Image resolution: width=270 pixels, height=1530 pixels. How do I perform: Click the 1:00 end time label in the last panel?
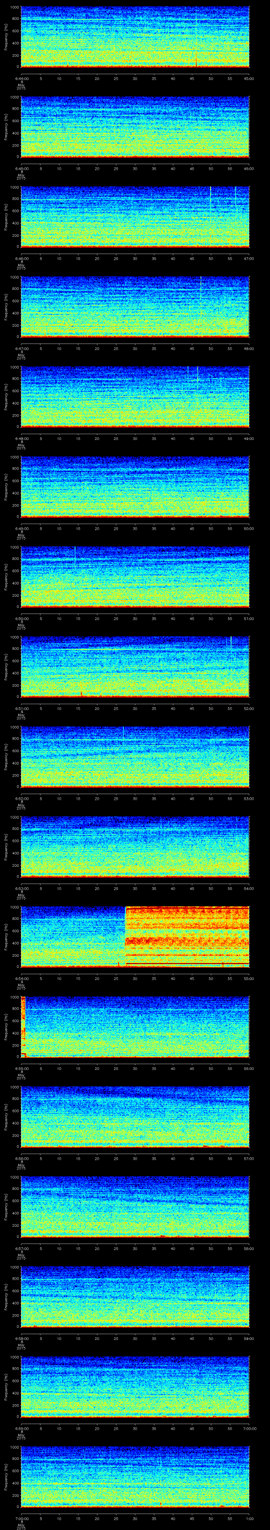click(x=249, y=1518)
